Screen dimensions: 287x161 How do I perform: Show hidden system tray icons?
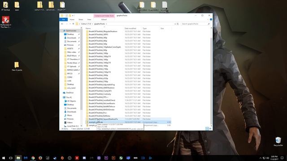click(x=261, y=158)
